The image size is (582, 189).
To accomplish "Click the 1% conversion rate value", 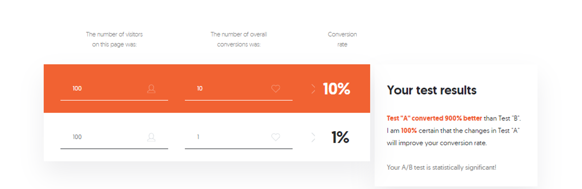I will point(340,137).
